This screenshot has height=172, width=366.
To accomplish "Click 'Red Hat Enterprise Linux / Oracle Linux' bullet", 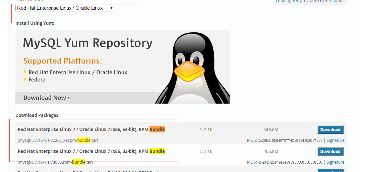I will click(78, 72).
